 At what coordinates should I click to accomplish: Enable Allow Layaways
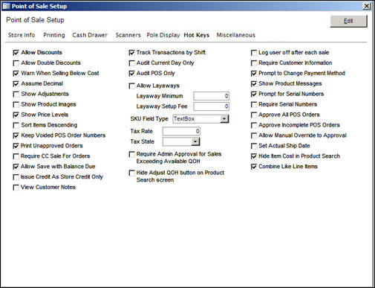click(x=132, y=86)
